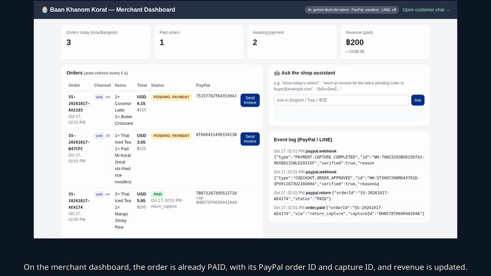The width and height of the screenshot is (491, 276).
Task: Click the green PAID status badge
Action: click(158, 194)
